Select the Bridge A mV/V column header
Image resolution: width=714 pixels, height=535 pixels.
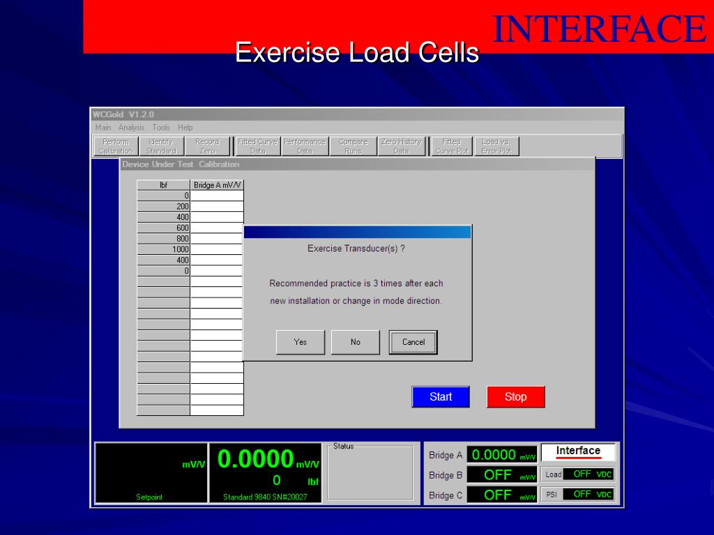[x=217, y=185]
